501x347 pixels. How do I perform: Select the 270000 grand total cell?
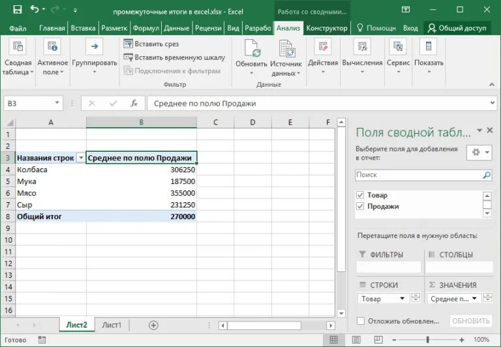click(141, 217)
